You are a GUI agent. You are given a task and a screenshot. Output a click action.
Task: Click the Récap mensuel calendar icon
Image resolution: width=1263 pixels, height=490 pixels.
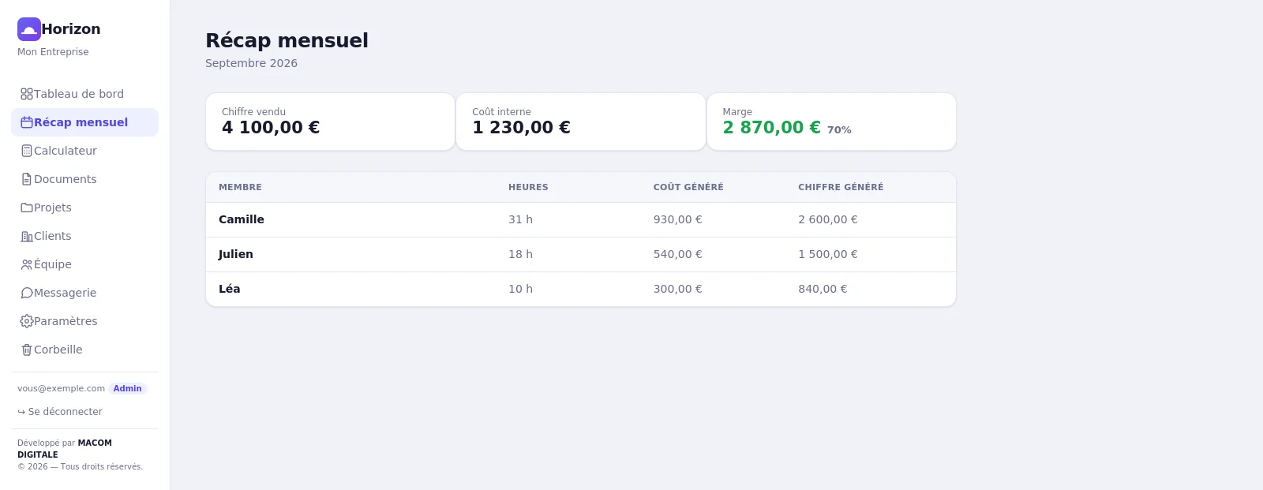pyautogui.click(x=27, y=122)
